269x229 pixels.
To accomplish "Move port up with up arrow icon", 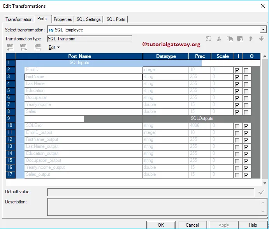I will tap(251, 38).
